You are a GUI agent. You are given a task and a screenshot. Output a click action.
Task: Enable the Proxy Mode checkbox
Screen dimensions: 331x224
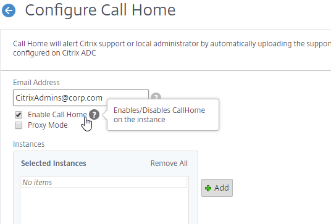[19, 125]
